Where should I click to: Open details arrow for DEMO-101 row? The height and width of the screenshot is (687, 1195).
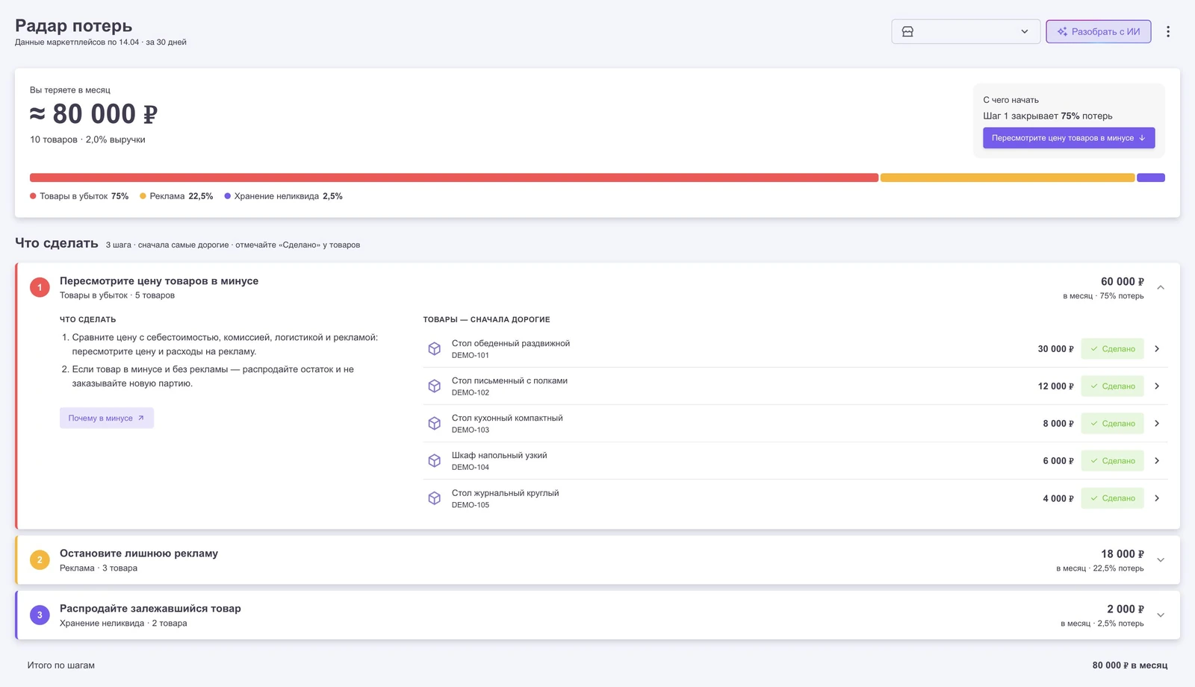pyautogui.click(x=1157, y=348)
